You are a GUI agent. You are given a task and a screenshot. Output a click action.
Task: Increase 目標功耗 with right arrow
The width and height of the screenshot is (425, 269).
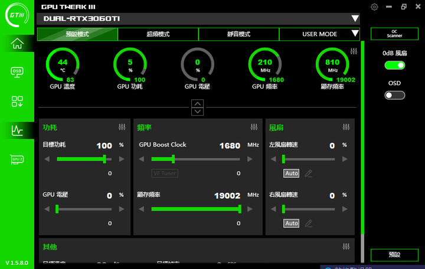pyautogui.click(x=122, y=159)
